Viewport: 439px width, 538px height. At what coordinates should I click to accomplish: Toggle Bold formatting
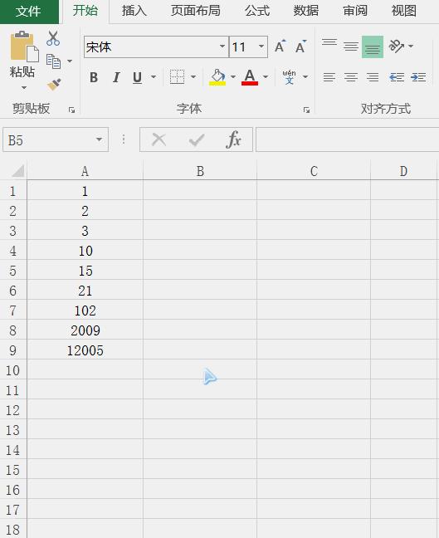[94, 77]
